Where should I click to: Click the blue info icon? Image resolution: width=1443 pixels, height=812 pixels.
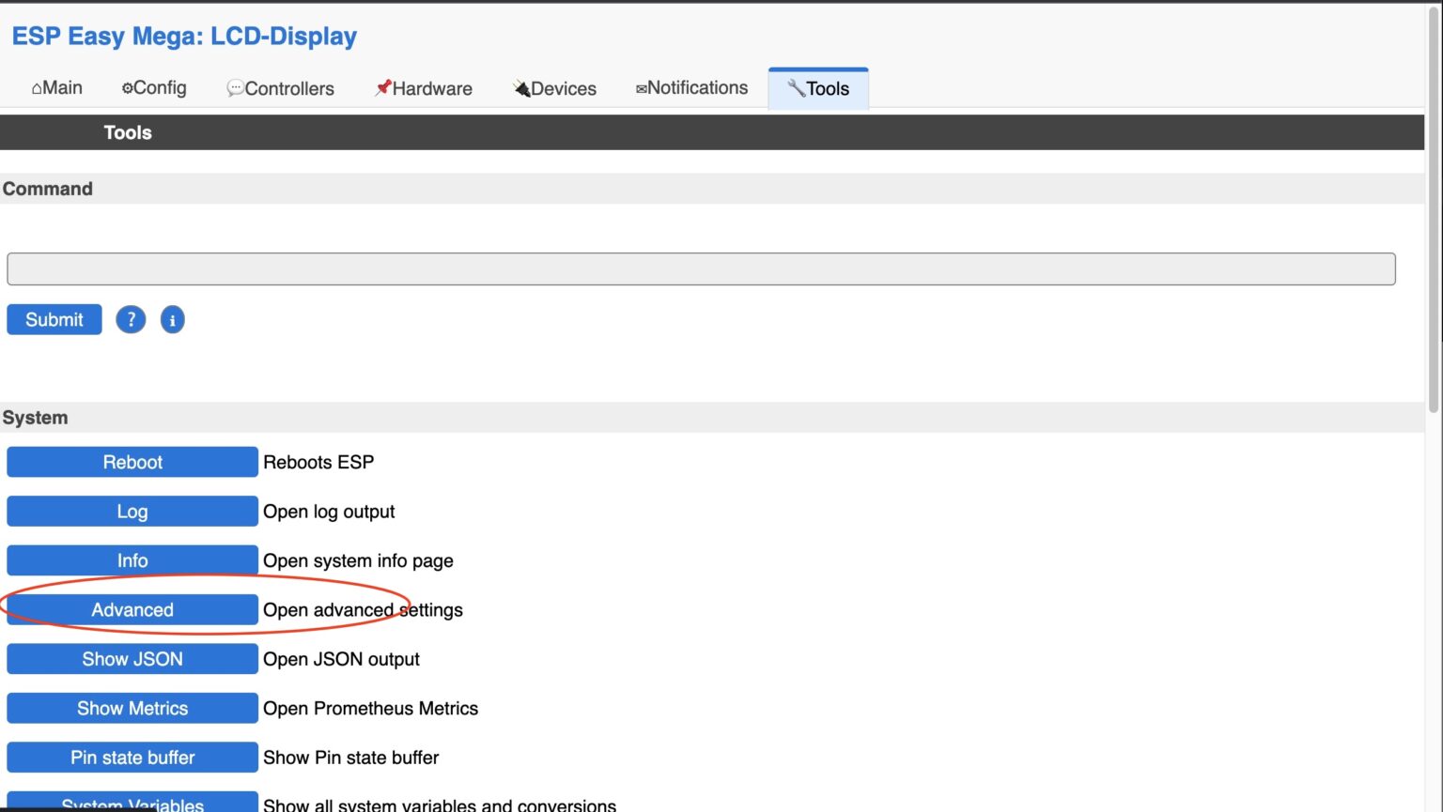(x=173, y=320)
